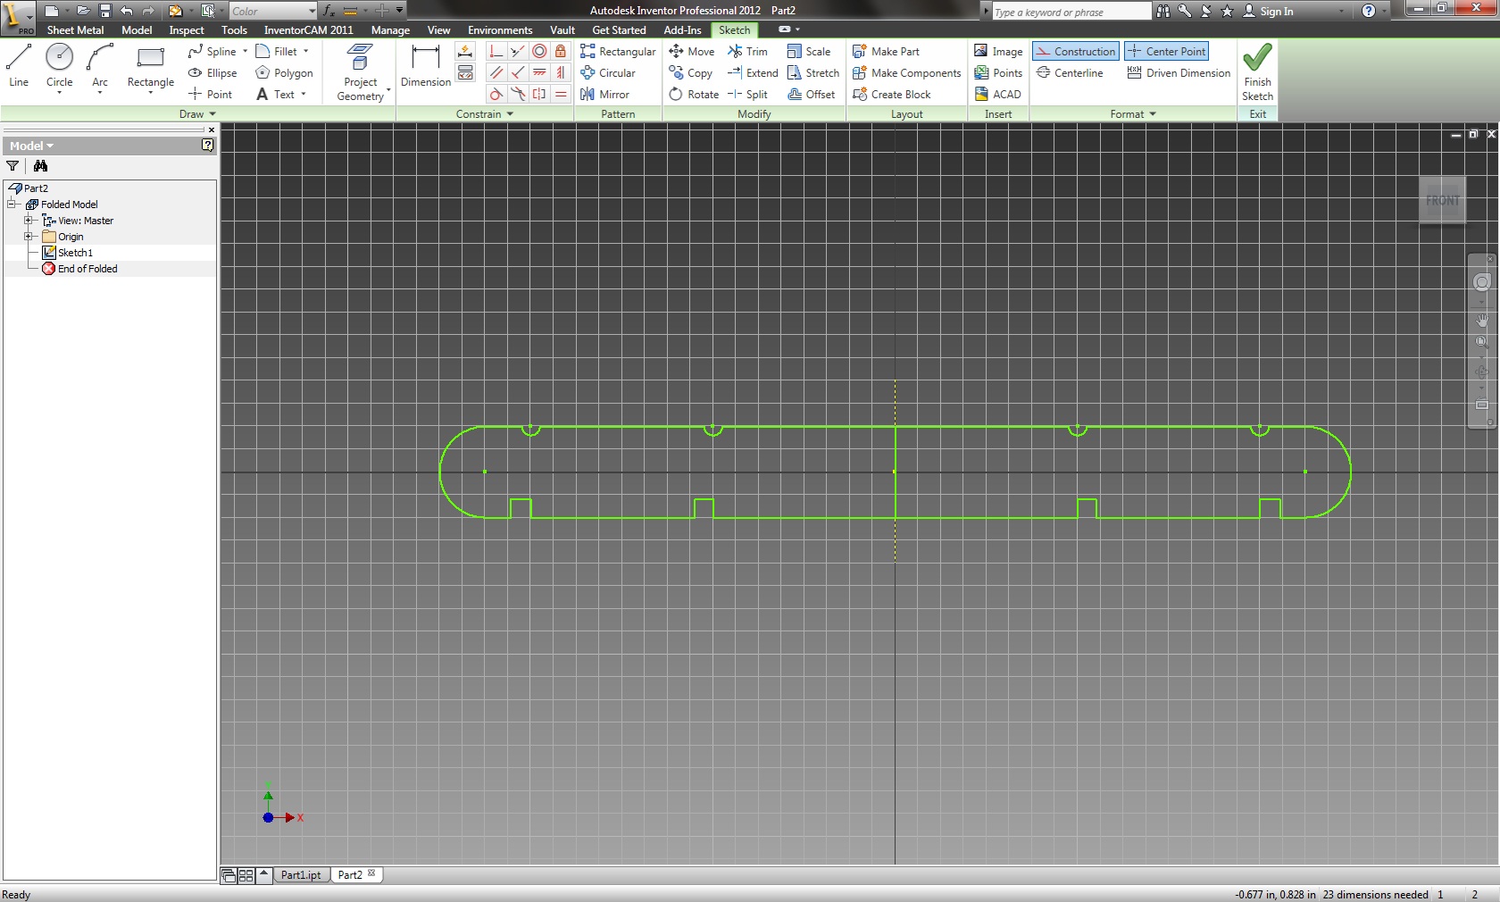The height and width of the screenshot is (902, 1500).
Task: Toggle Centerline format
Action: coord(1070,73)
